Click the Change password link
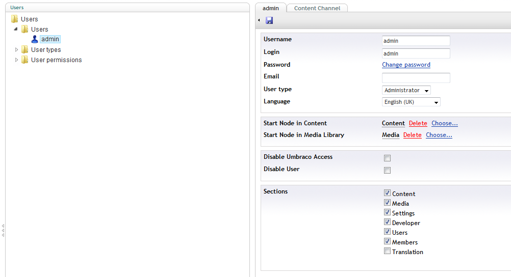Viewport: 511px width, 277px height. 406,65
